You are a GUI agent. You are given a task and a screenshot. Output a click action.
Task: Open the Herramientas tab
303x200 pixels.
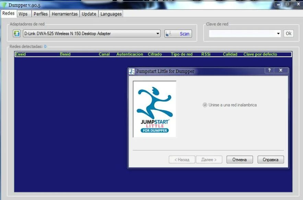pyautogui.click(x=65, y=14)
